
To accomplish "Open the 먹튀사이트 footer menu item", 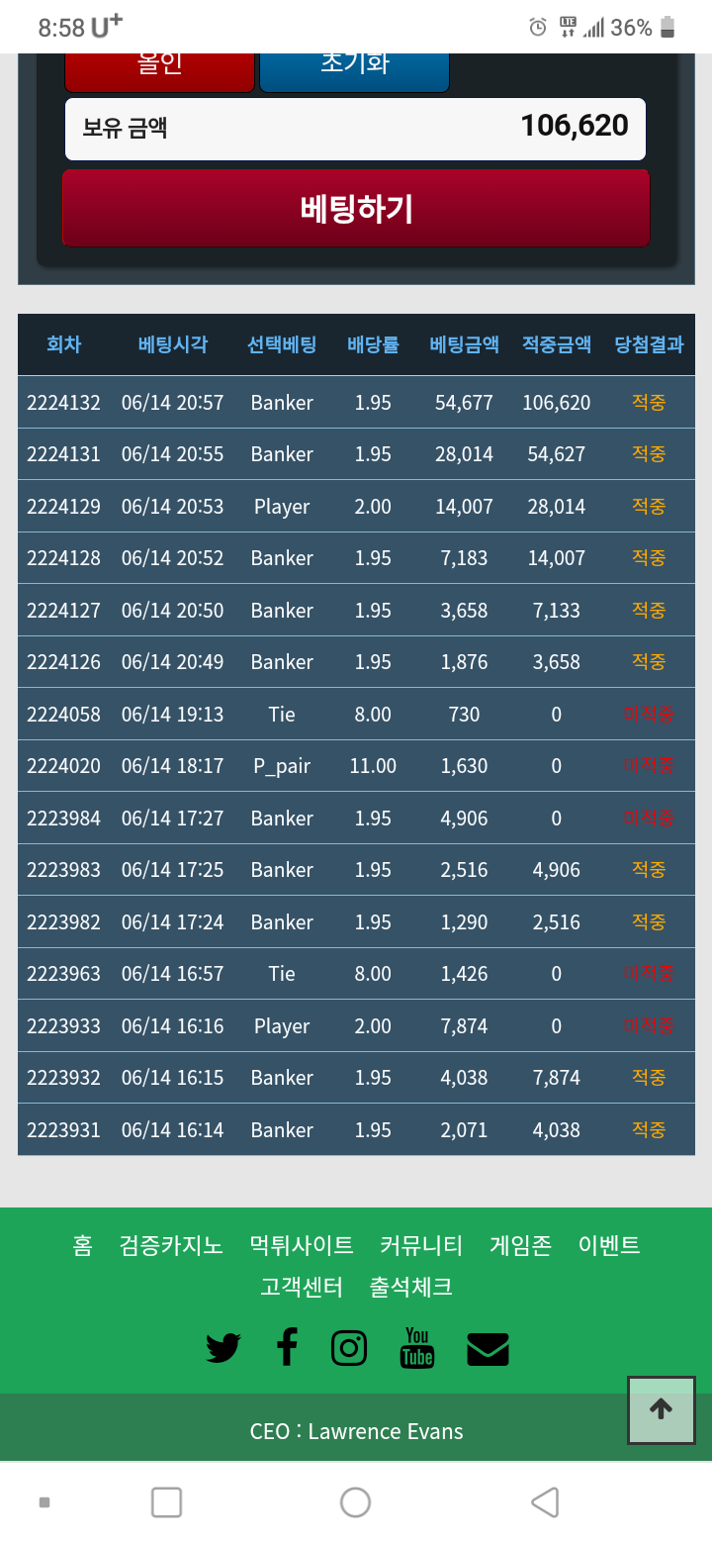I will point(302,1245).
